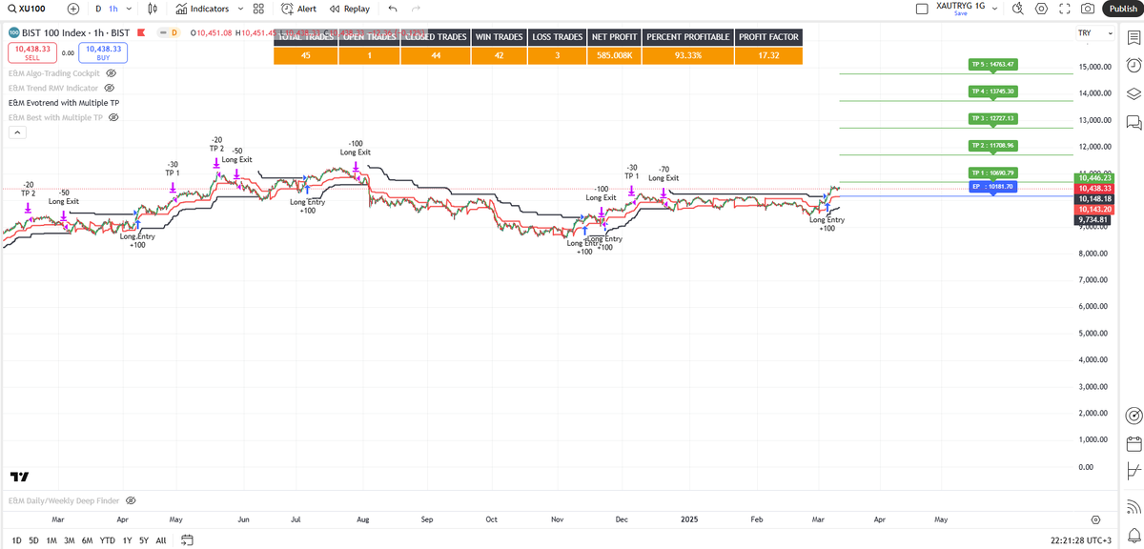The height and width of the screenshot is (549, 1144).
Task: Open quick search lightning icon
Action: (x=1017, y=9)
